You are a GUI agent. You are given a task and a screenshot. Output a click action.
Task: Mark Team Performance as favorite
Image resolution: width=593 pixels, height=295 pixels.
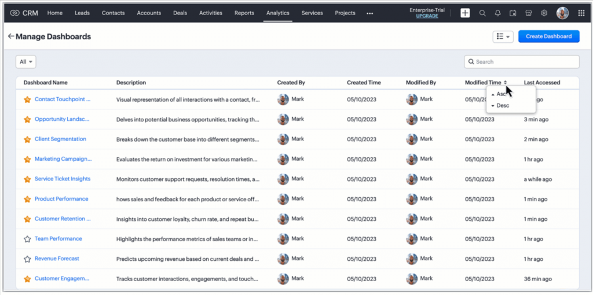point(27,239)
